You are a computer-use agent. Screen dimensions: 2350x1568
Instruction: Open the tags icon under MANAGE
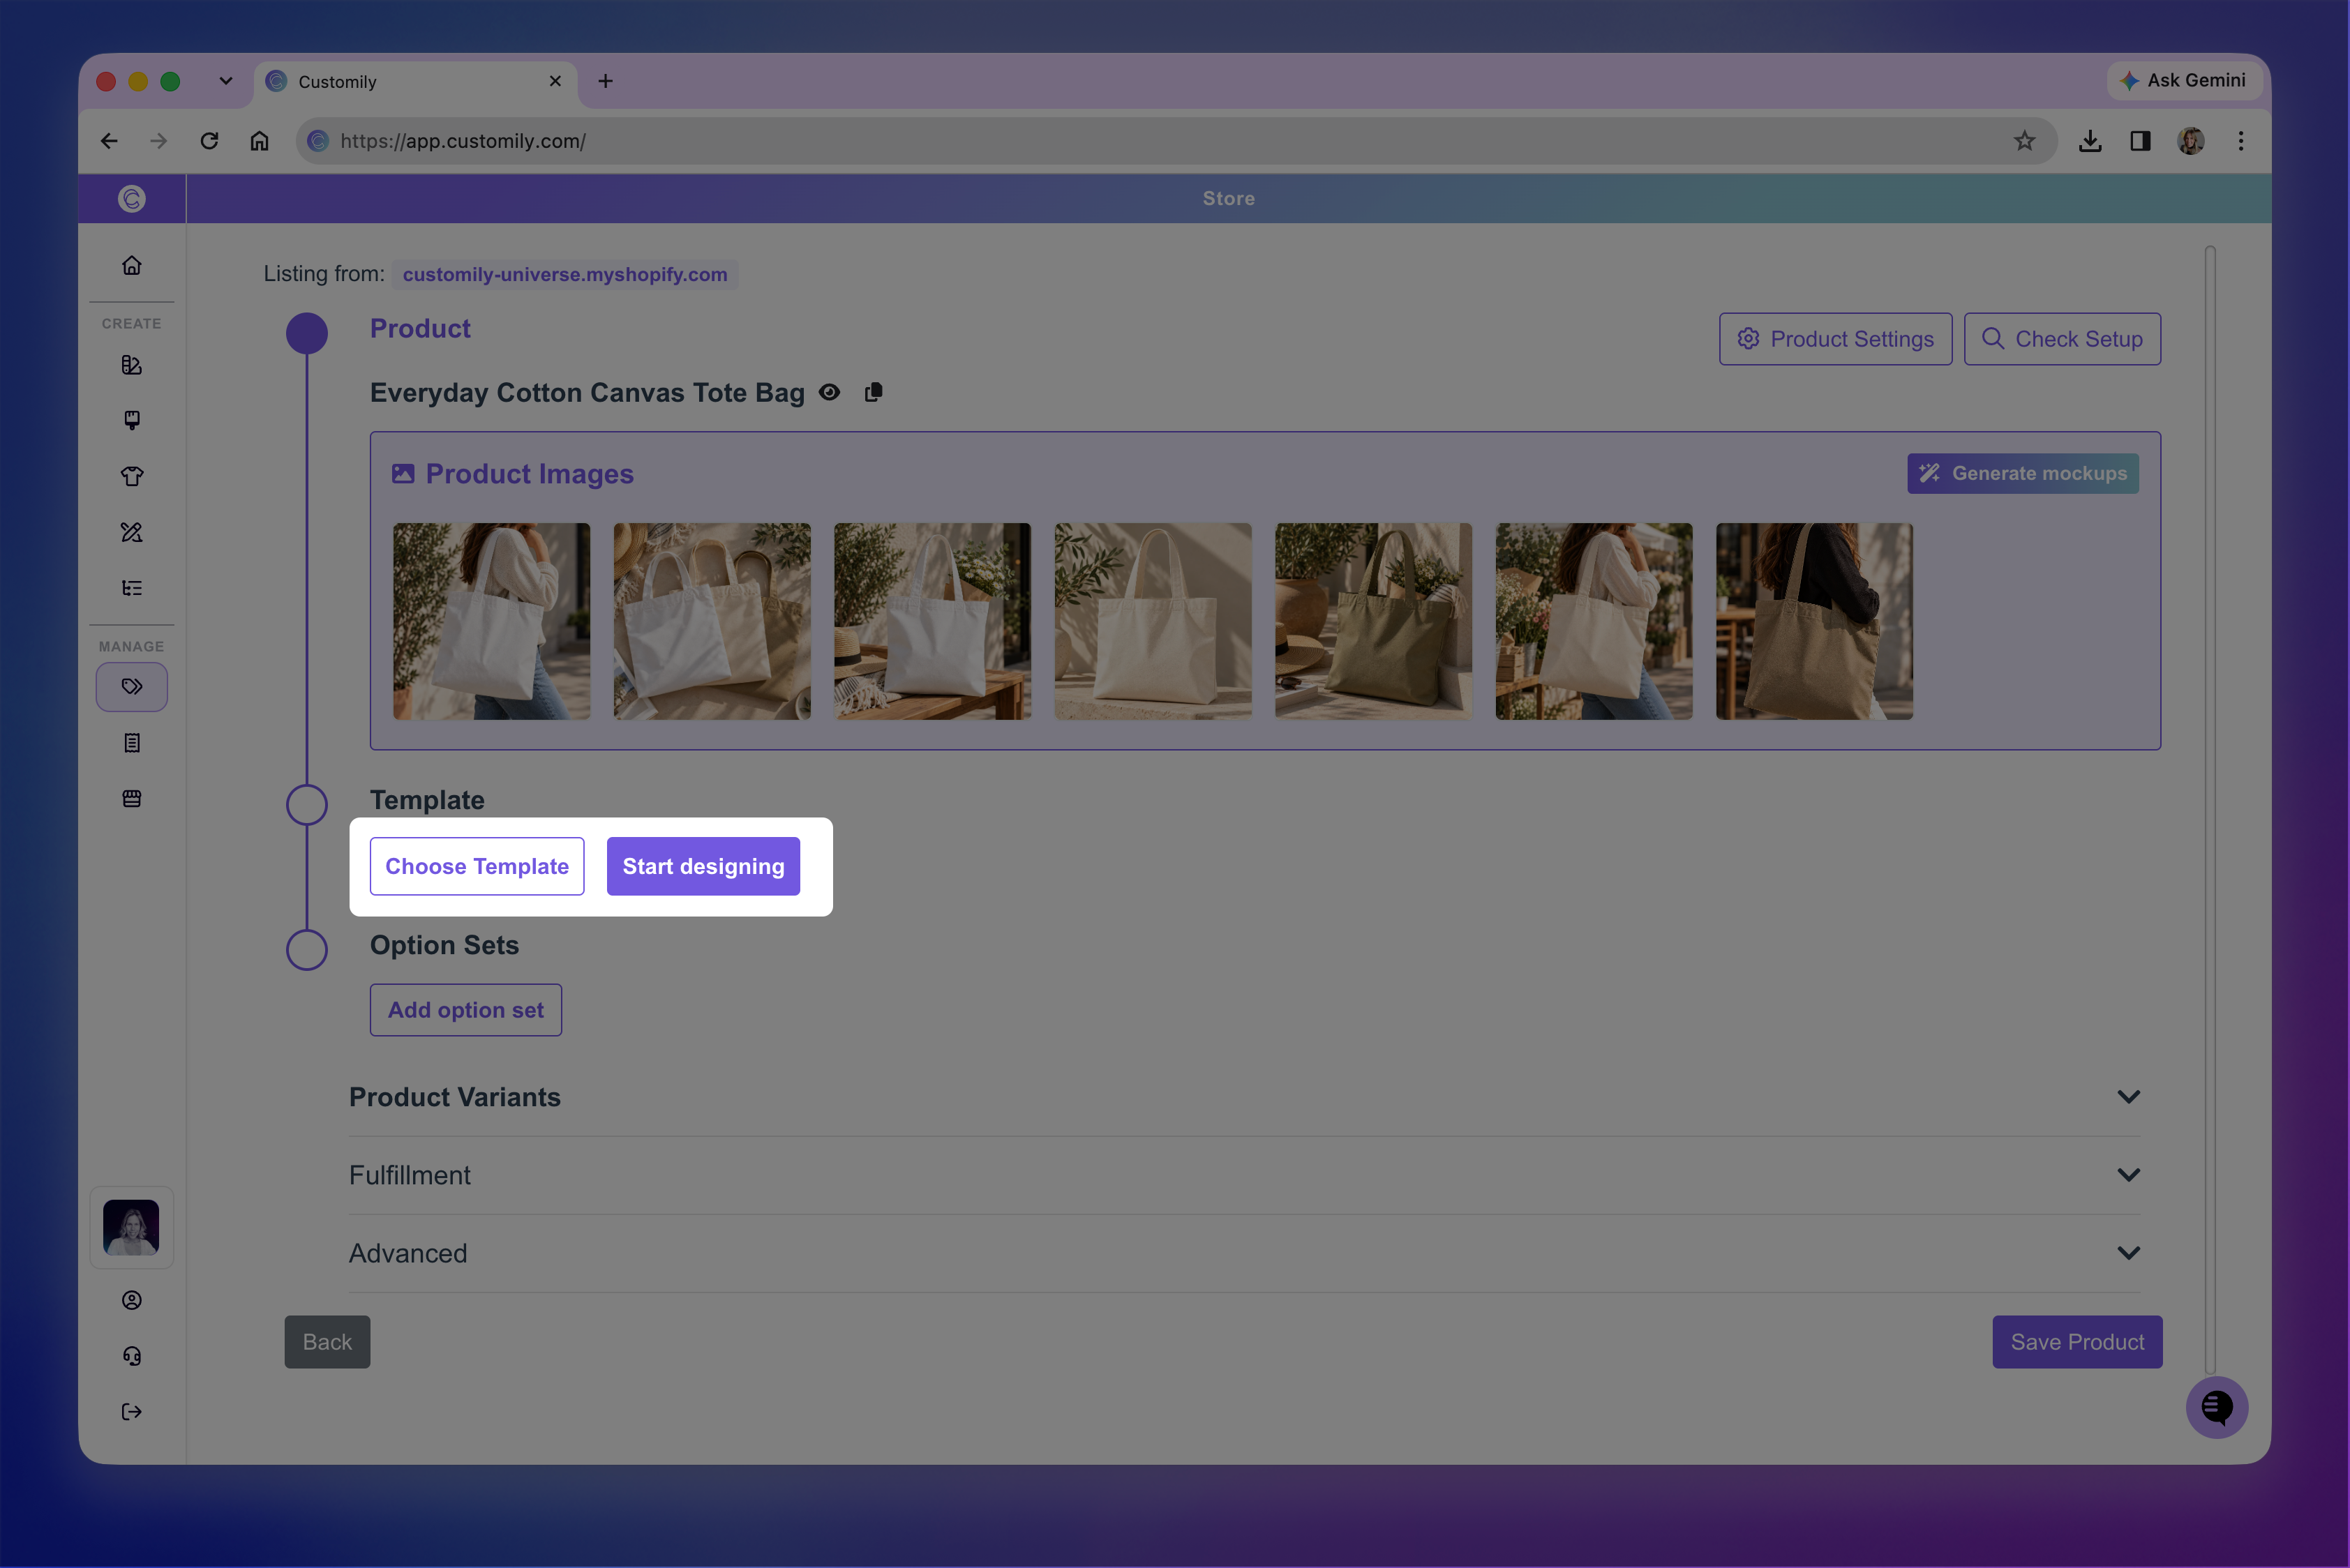click(x=131, y=687)
